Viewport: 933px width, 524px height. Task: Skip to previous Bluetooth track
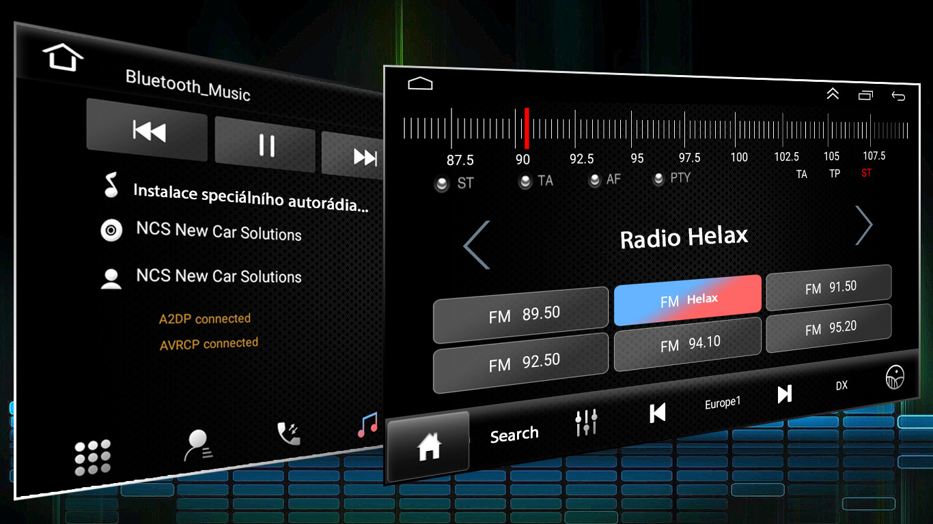click(x=148, y=130)
